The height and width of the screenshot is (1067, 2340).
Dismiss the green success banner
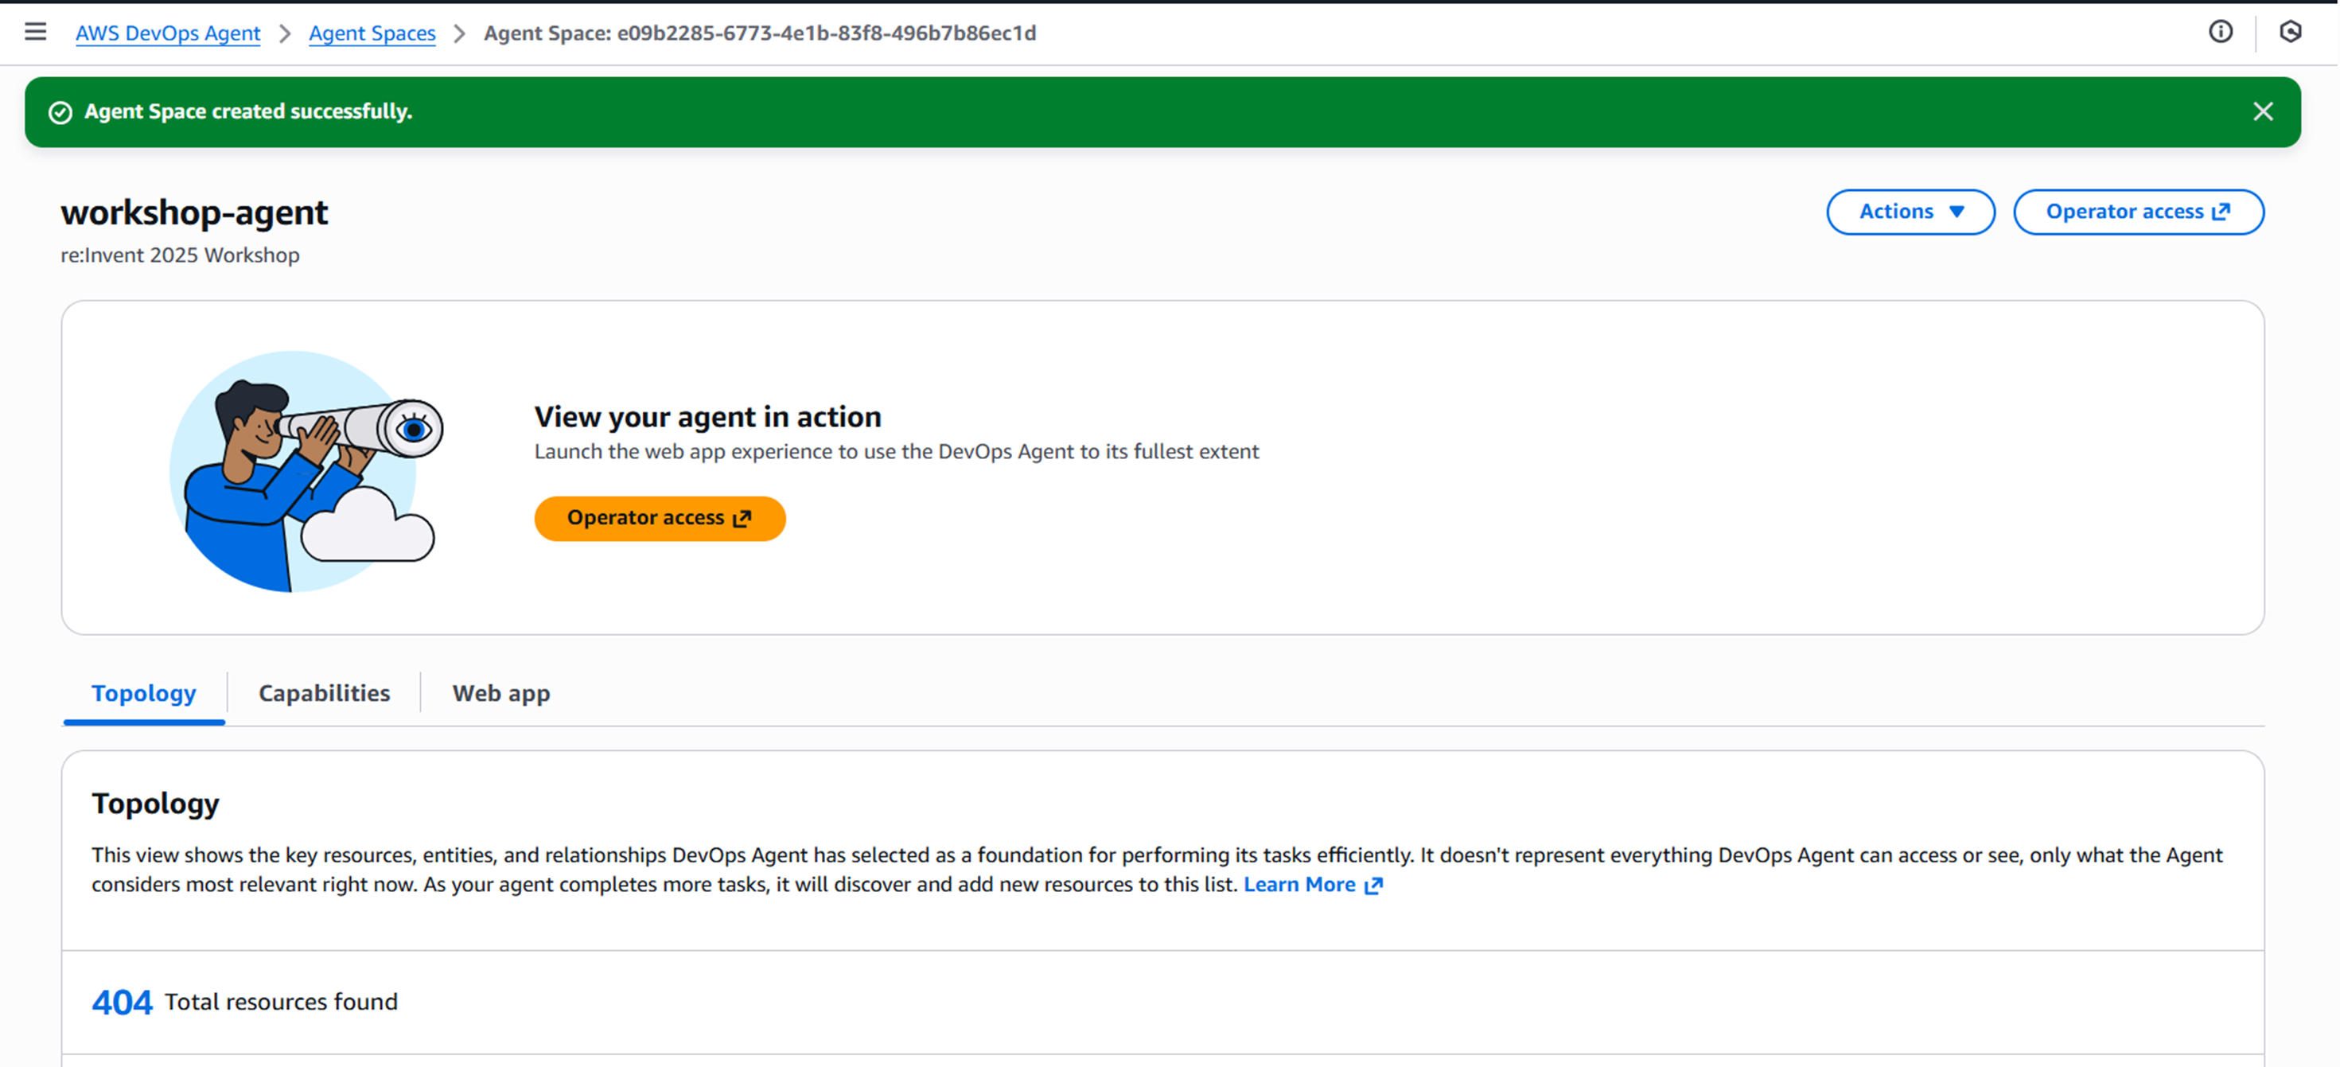tap(2263, 111)
